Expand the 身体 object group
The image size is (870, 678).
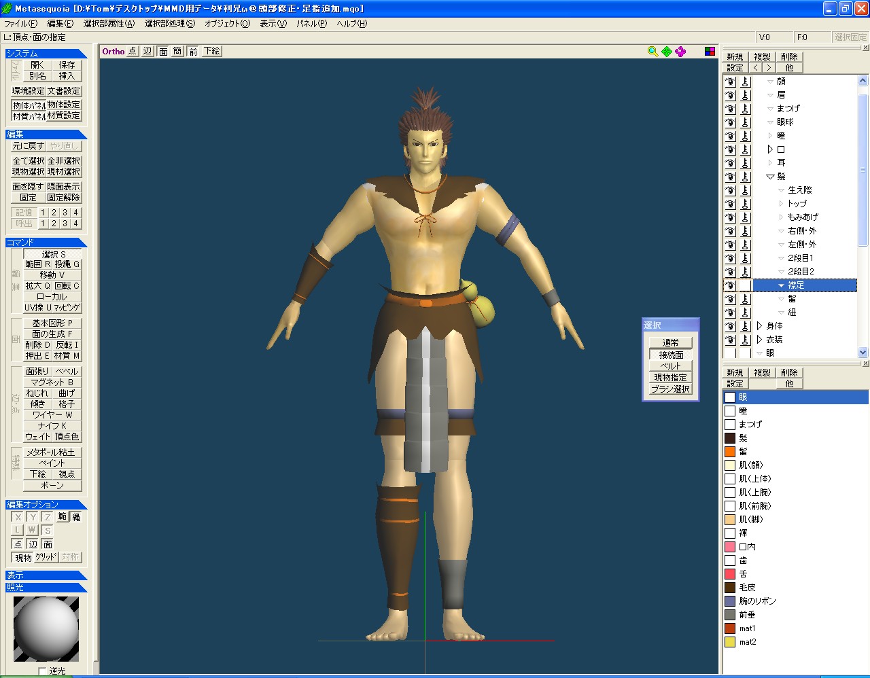click(x=759, y=326)
